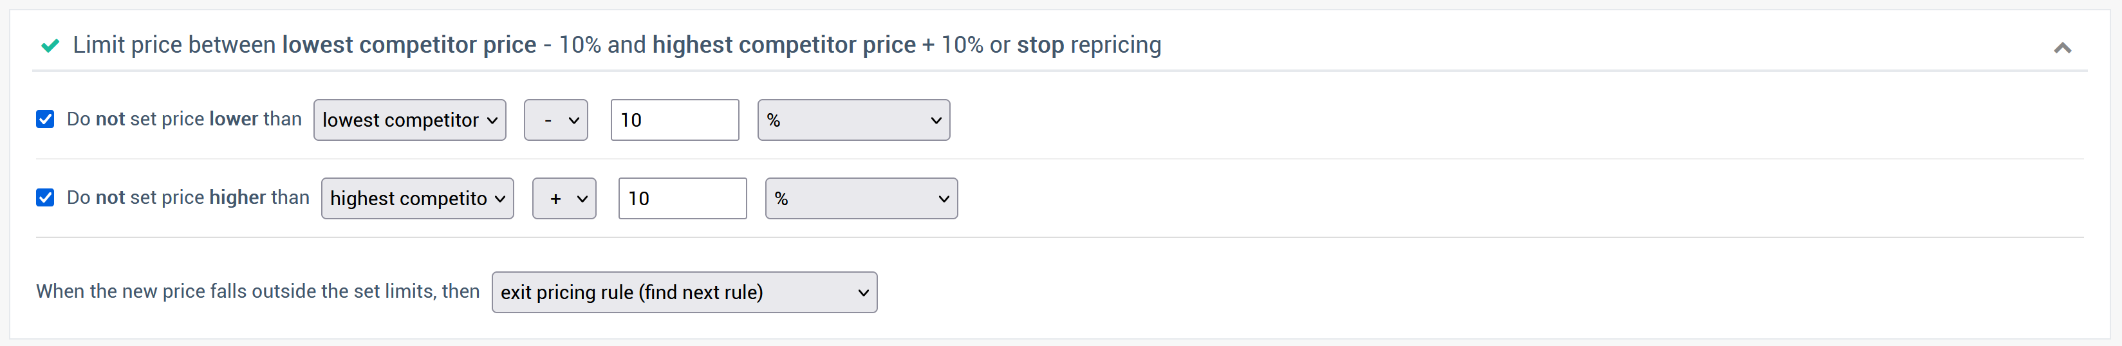Open the 'exit pricing rule (find next rule)' dropdown
The height and width of the screenshot is (346, 2122).
[x=684, y=293]
